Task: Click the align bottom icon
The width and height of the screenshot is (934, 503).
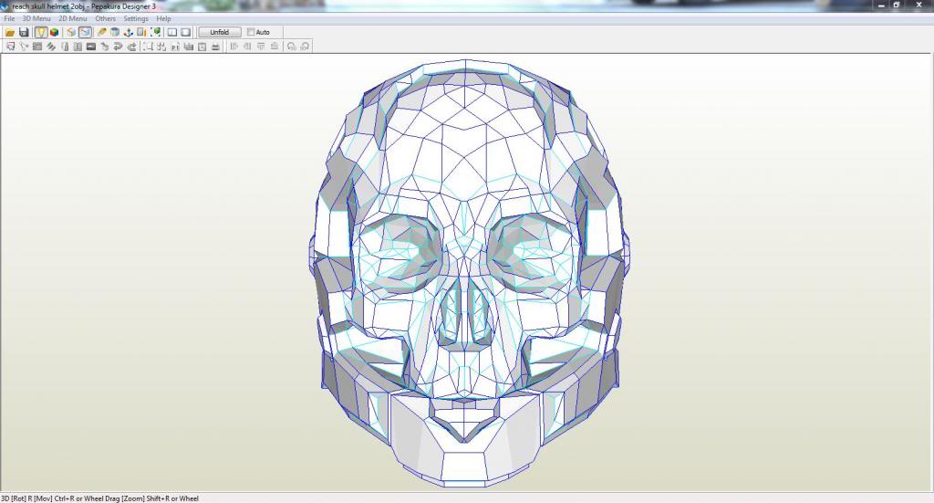Action: [274, 47]
